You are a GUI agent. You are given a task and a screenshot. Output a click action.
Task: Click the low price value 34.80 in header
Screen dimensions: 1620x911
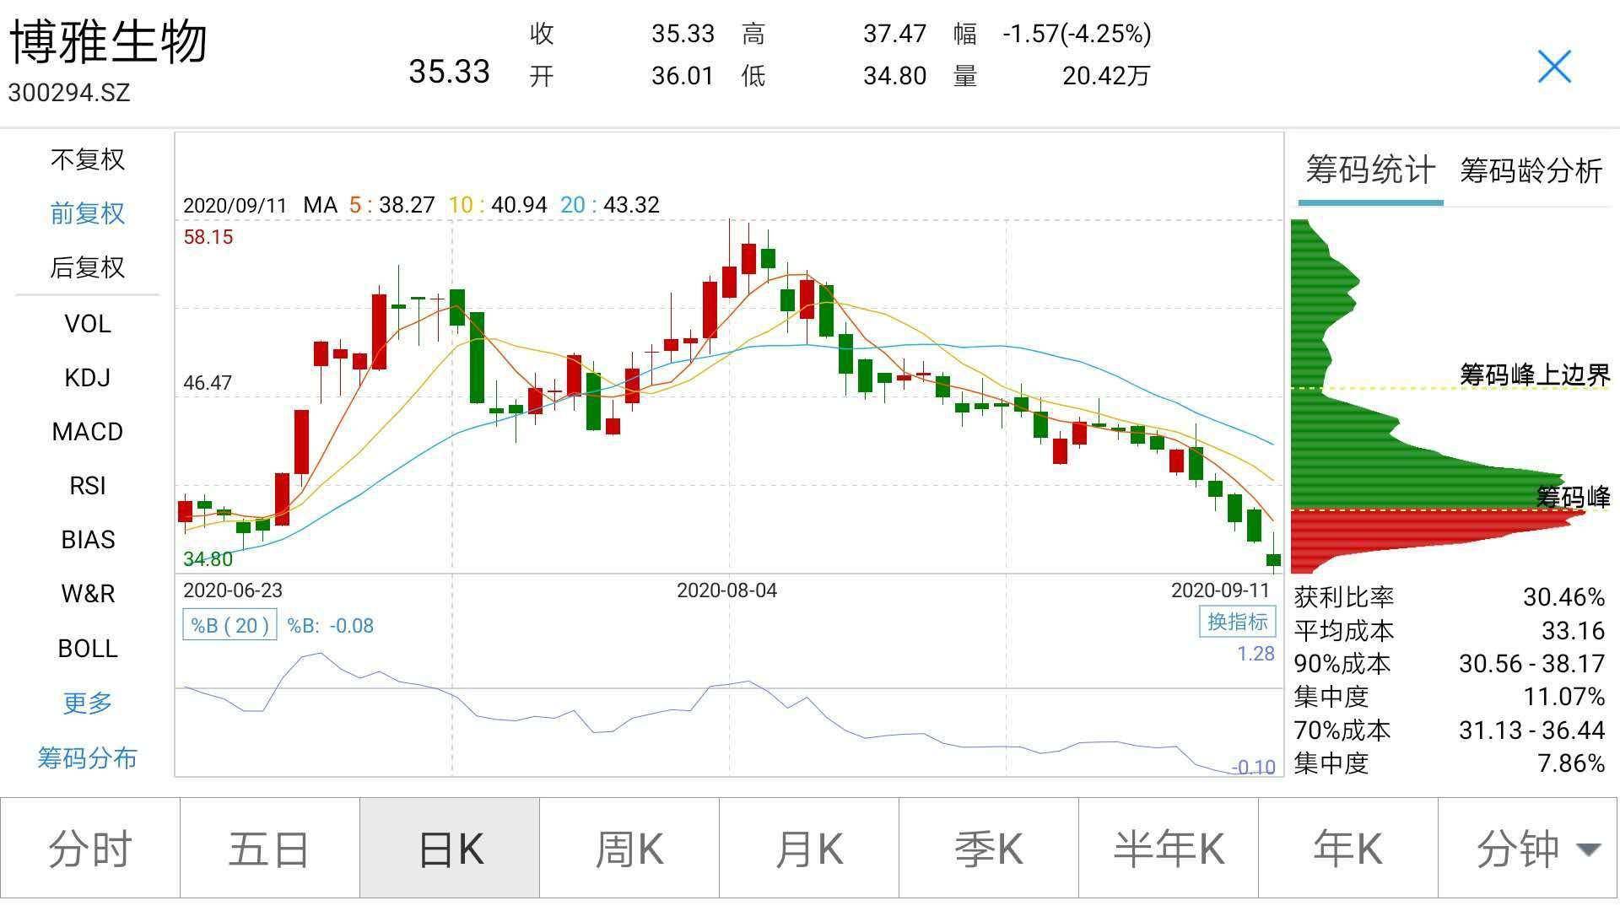tap(894, 76)
